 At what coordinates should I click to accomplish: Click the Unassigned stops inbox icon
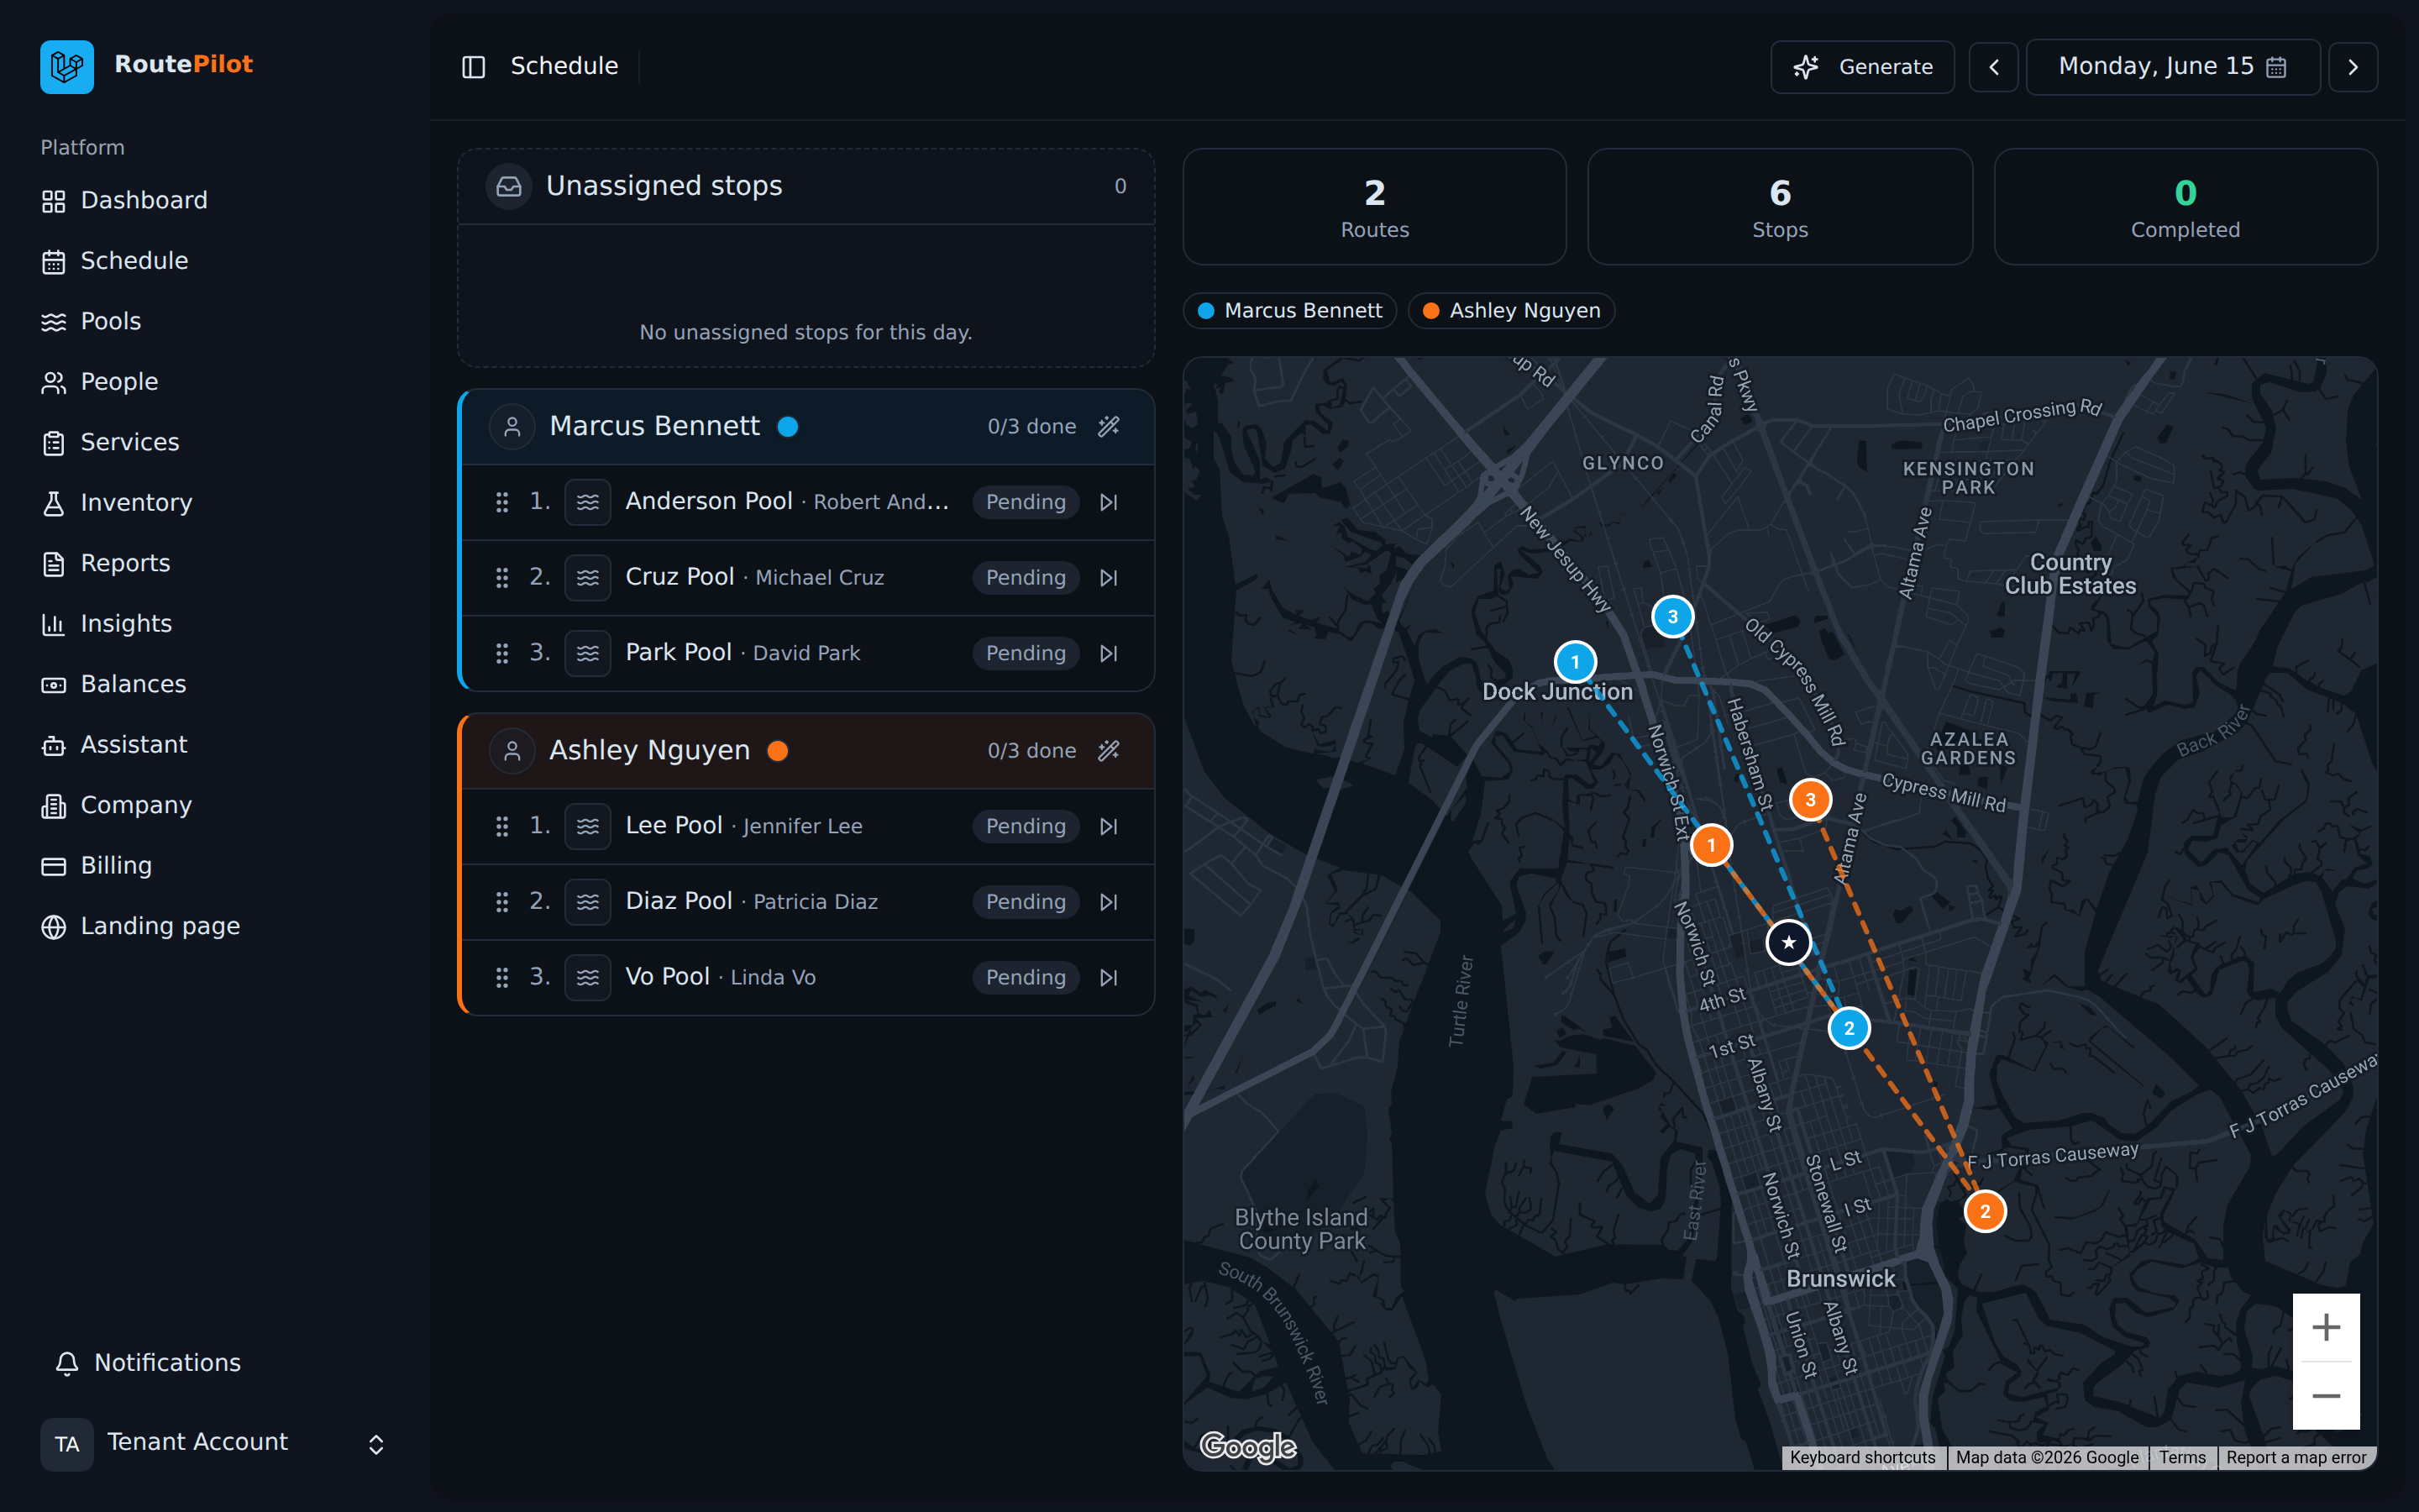(509, 186)
